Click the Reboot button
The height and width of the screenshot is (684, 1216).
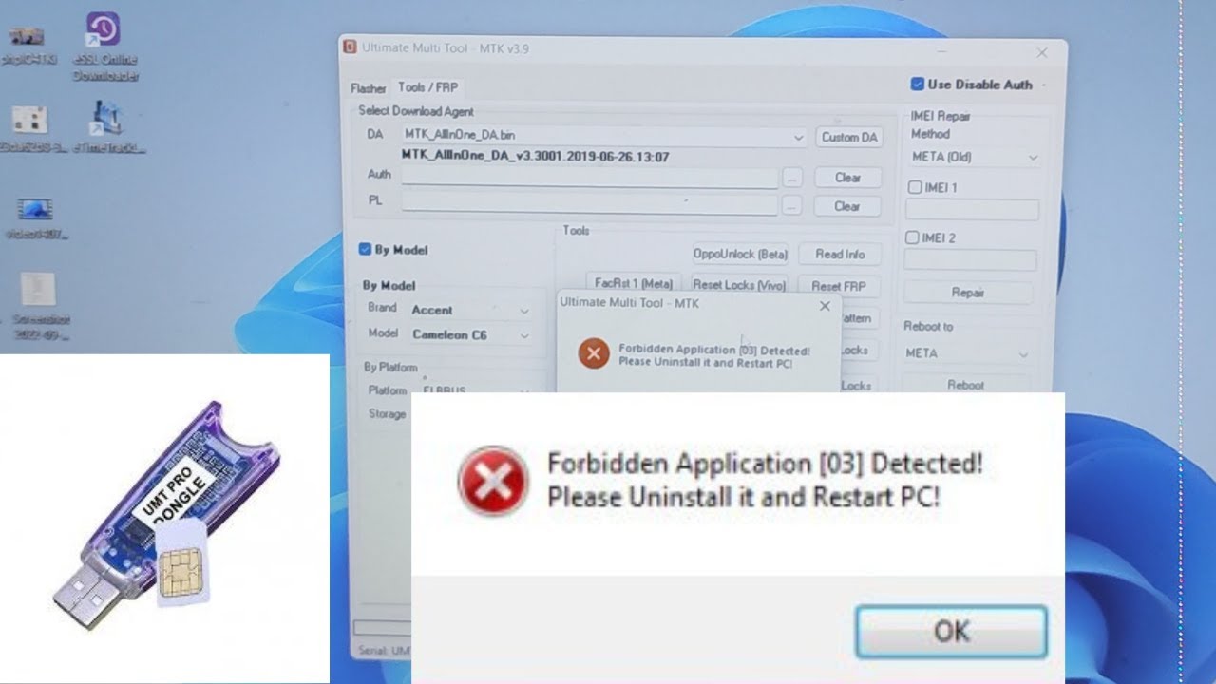(966, 385)
